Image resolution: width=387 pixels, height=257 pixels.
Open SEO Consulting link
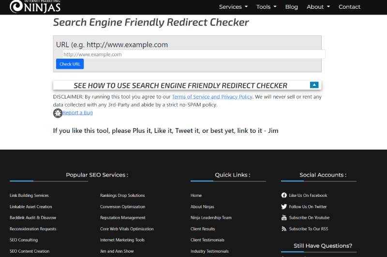[24, 240]
